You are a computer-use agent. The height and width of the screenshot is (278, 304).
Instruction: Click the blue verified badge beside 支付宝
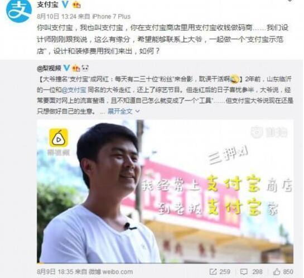(65, 4)
